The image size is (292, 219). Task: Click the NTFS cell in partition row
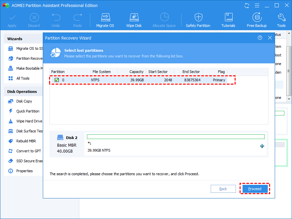coord(95,80)
